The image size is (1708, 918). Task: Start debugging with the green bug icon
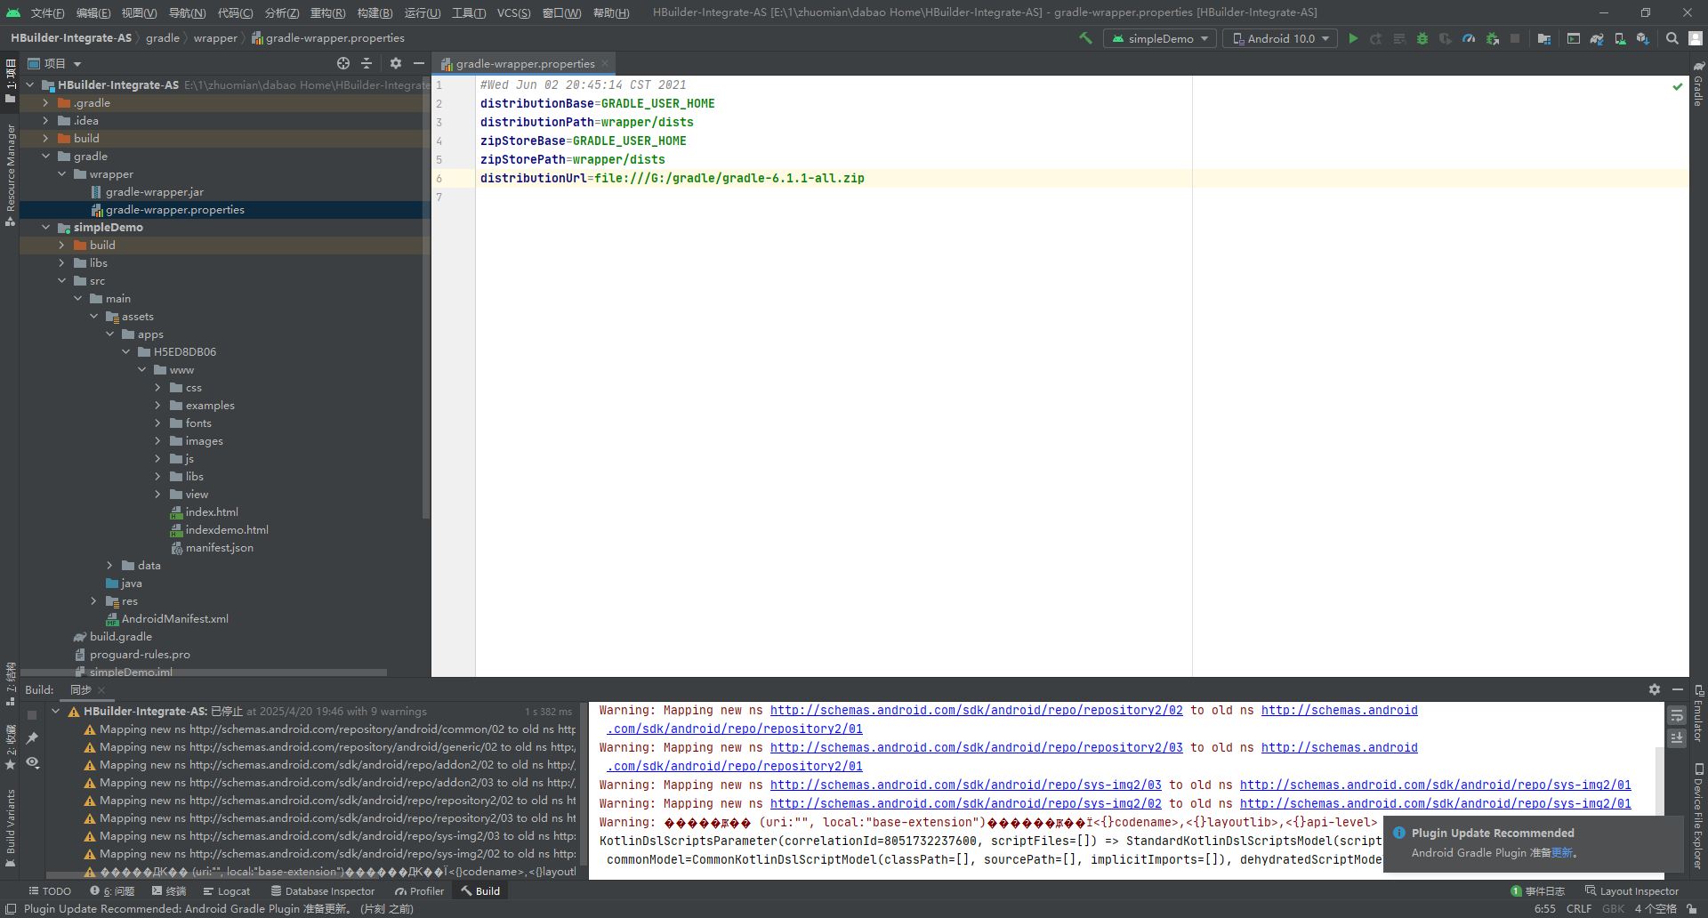pos(1422,38)
